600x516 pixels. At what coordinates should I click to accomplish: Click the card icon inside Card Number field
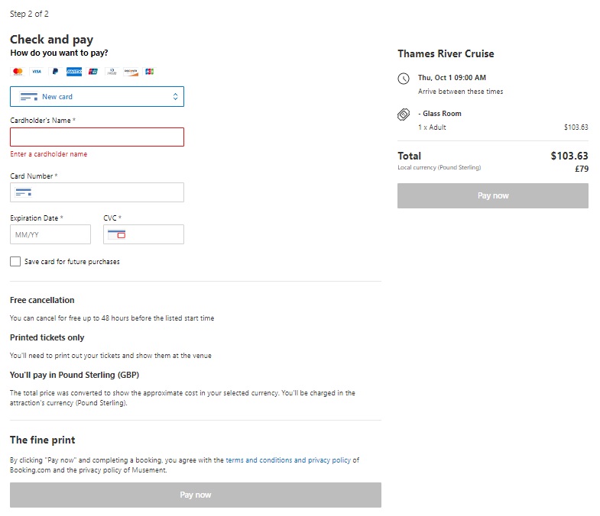click(24, 192)
